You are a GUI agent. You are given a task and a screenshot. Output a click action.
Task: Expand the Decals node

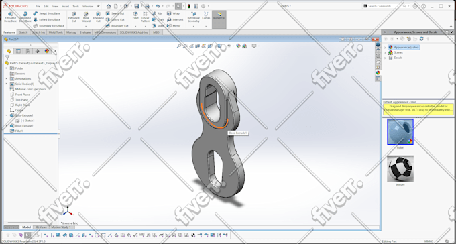click(x=385, y=58)
